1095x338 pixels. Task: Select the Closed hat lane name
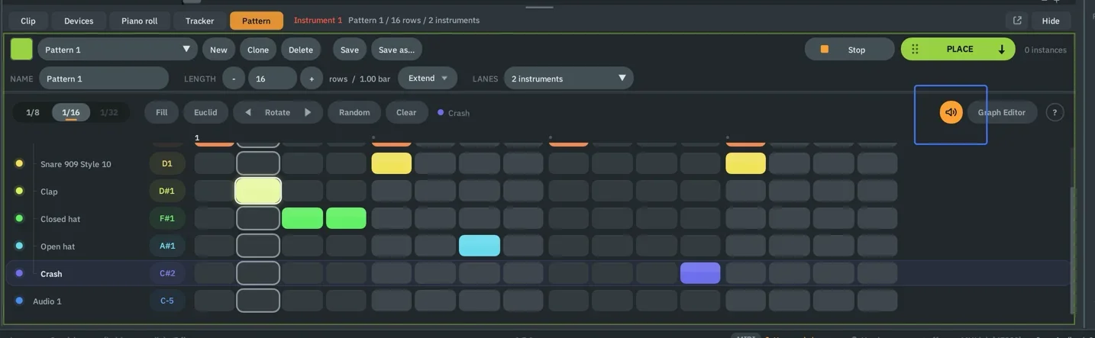click(x=60, y=219)
